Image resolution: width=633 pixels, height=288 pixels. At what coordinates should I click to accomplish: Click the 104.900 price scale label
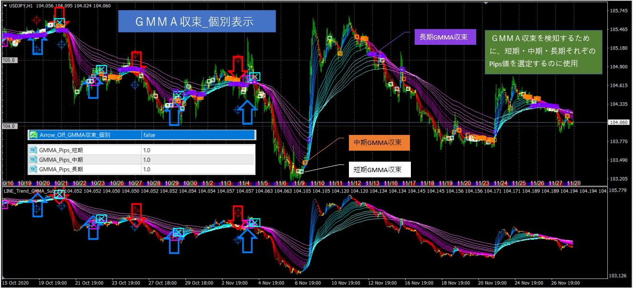point(619,67)
